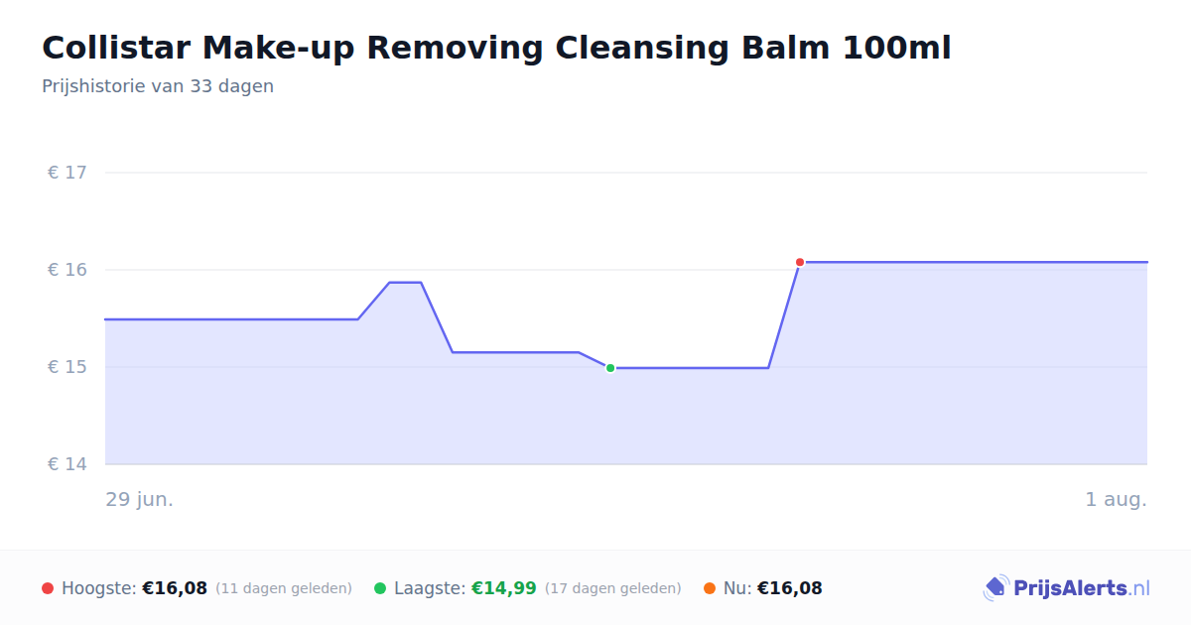This screenshot has width=1191, height=625.
Task: Click the € 16 y-axis label
Action: (67, 270)
